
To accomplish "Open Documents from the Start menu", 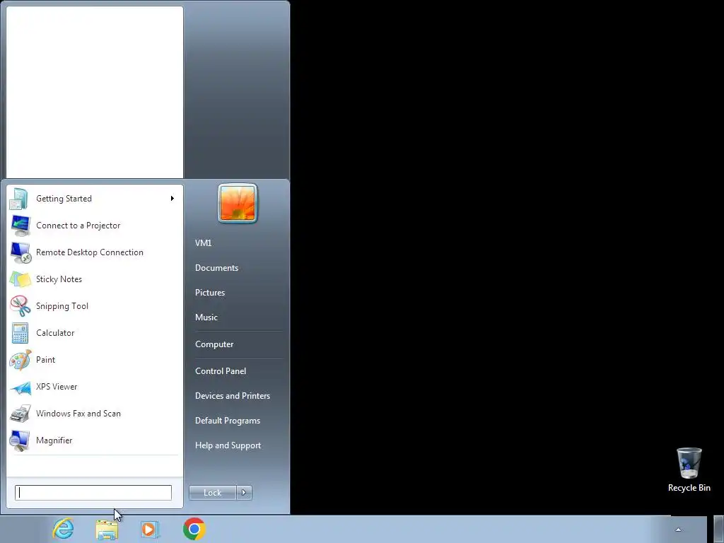I will click(216, 268).
